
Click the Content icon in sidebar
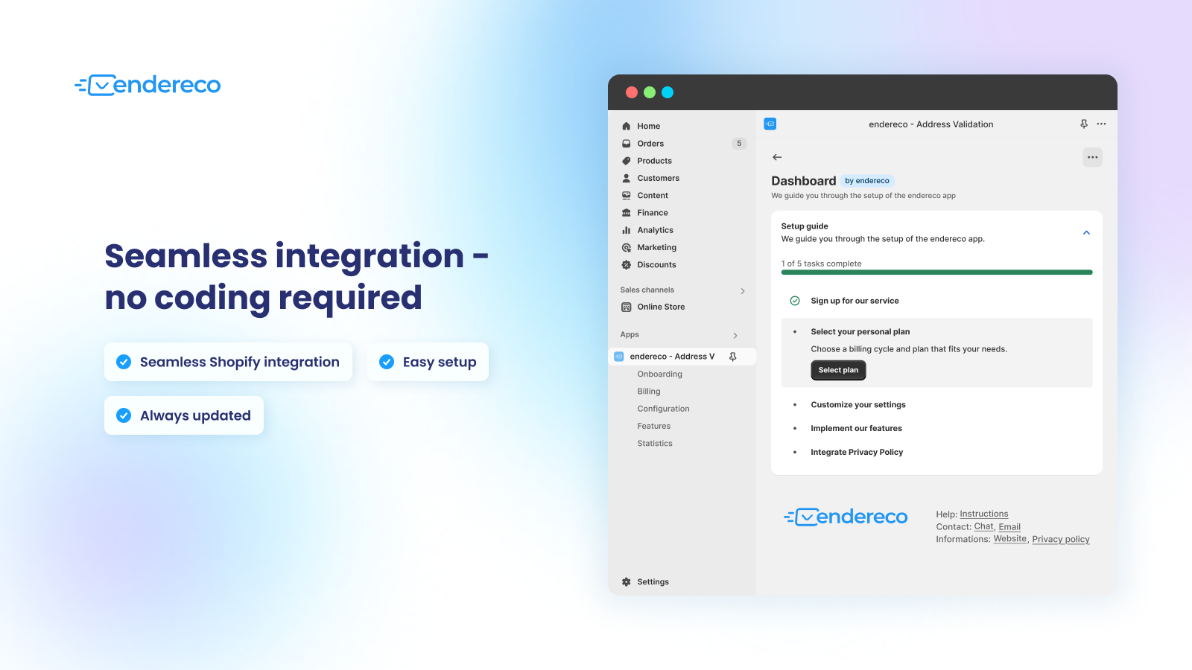[x=627, y=196]
